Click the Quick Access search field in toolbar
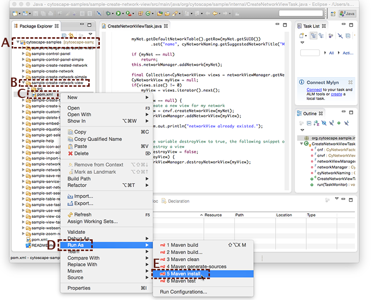The width and height of the screenshot is (374, 300). [x=301, y=13]
